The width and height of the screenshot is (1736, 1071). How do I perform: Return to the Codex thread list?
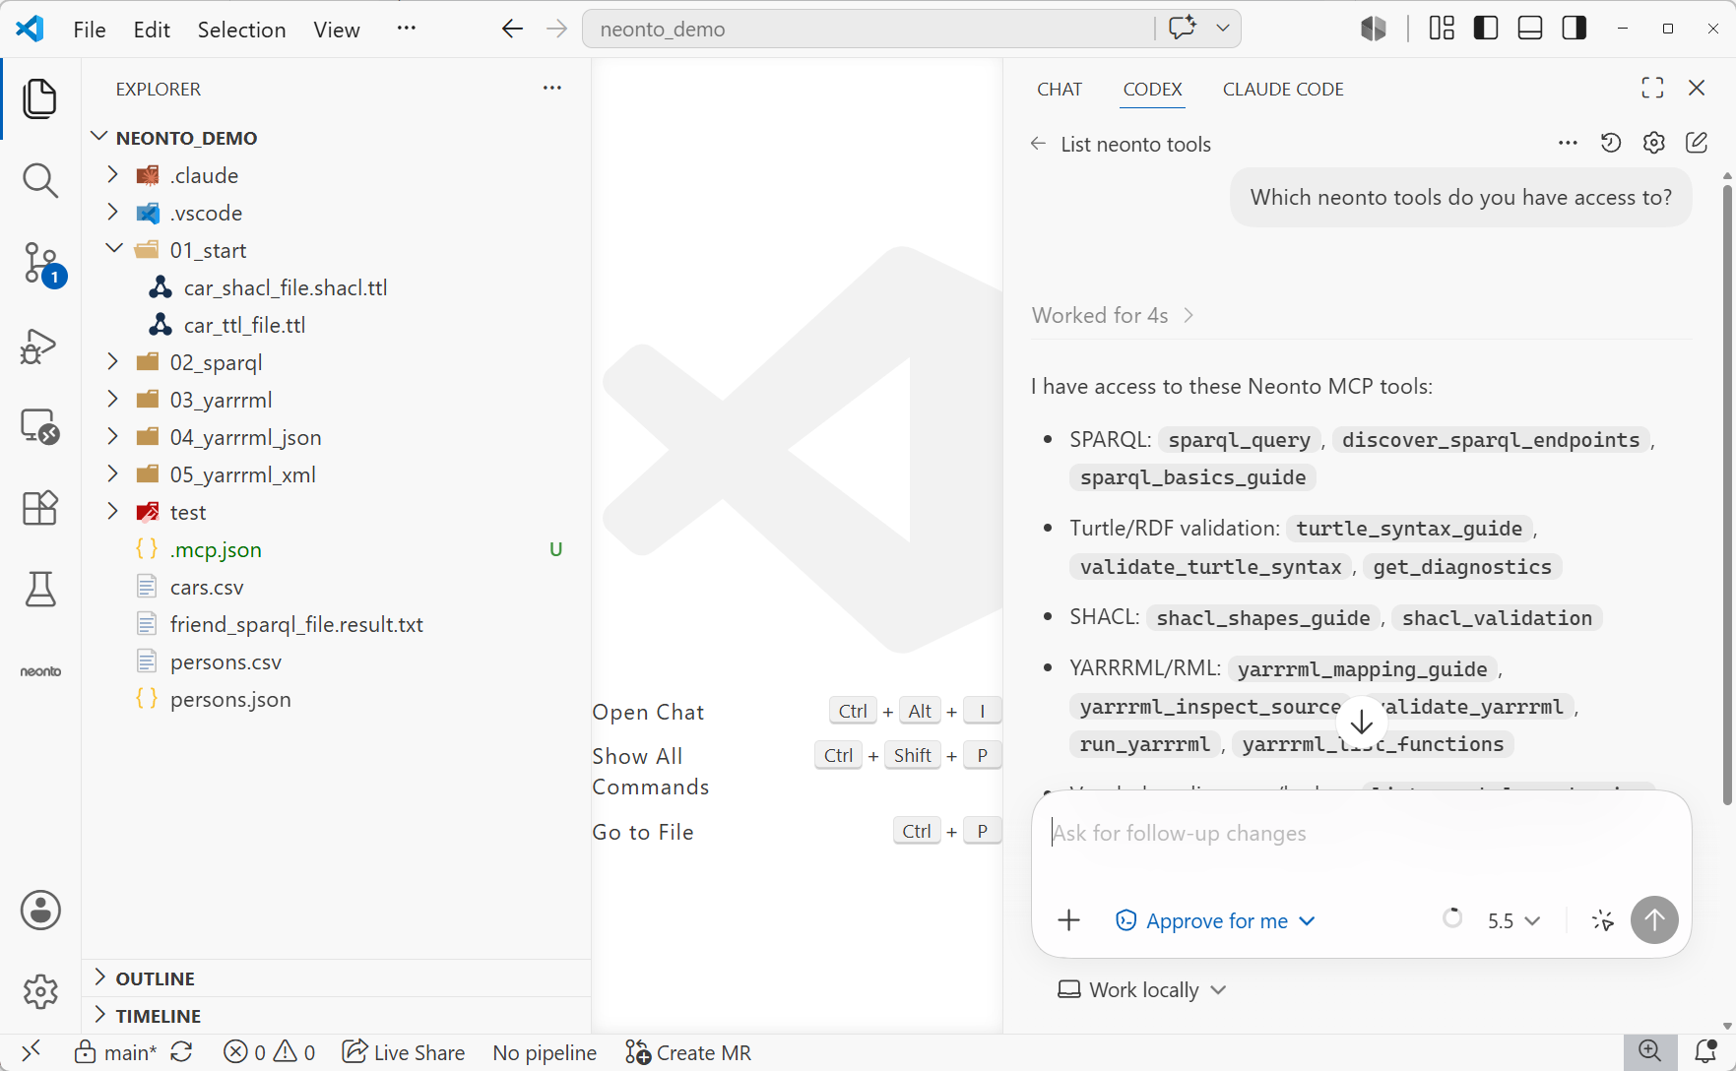1038,144
